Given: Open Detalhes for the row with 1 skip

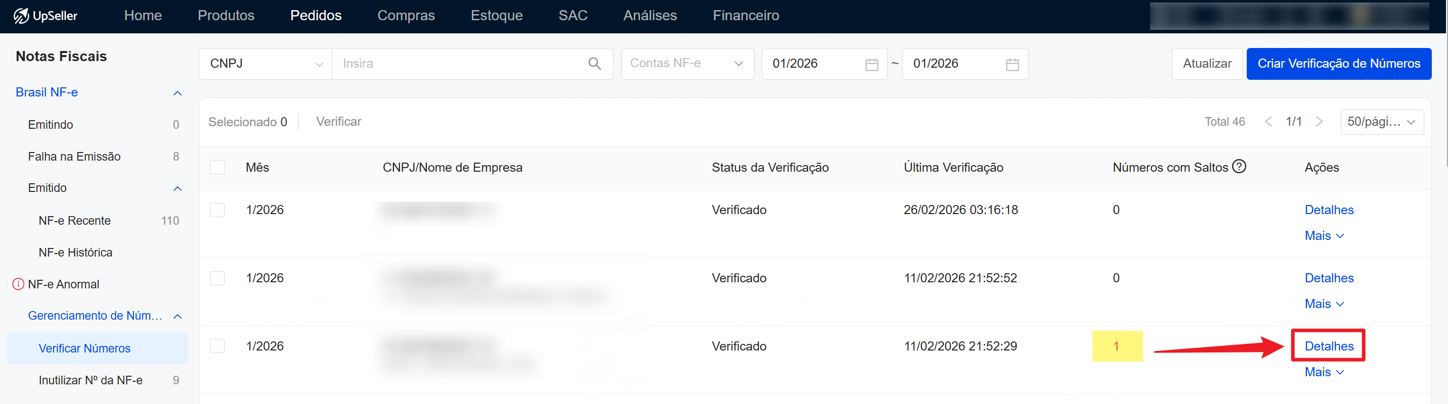Looking at the screenshot, I should tap(1328, 346).
